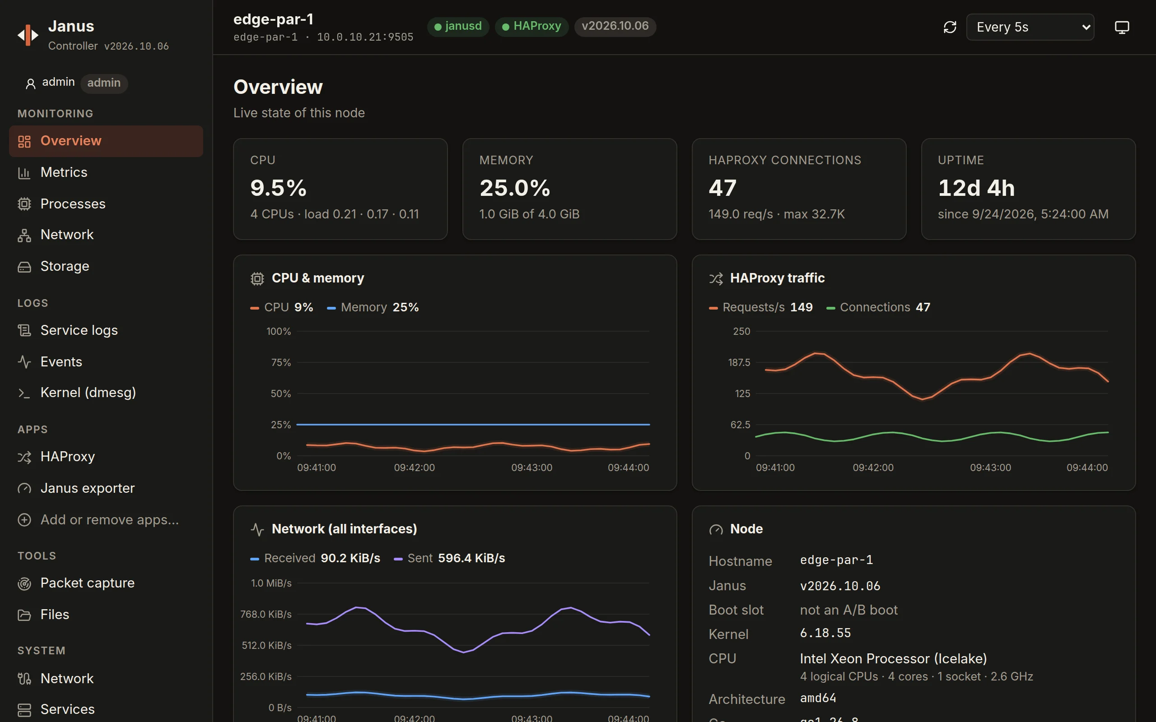Open the HAProxy app page

[106, 457]
